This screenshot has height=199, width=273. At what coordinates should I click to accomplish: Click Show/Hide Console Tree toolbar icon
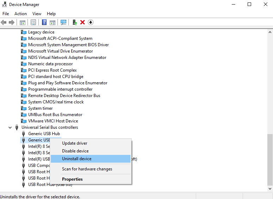click(23, 22)
